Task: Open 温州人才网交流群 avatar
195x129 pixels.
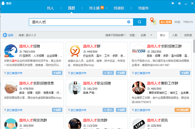Action: [x=11, y=124]
